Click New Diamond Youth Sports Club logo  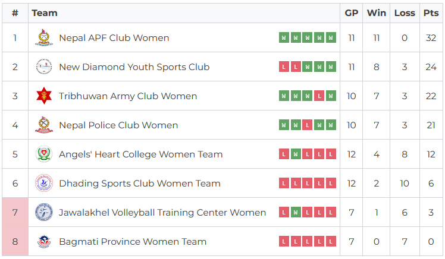point(43,67)
